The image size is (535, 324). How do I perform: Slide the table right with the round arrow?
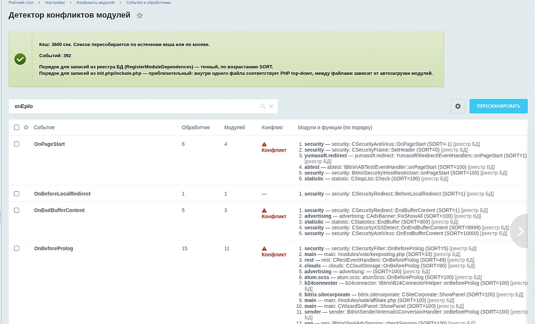(520, 231)
